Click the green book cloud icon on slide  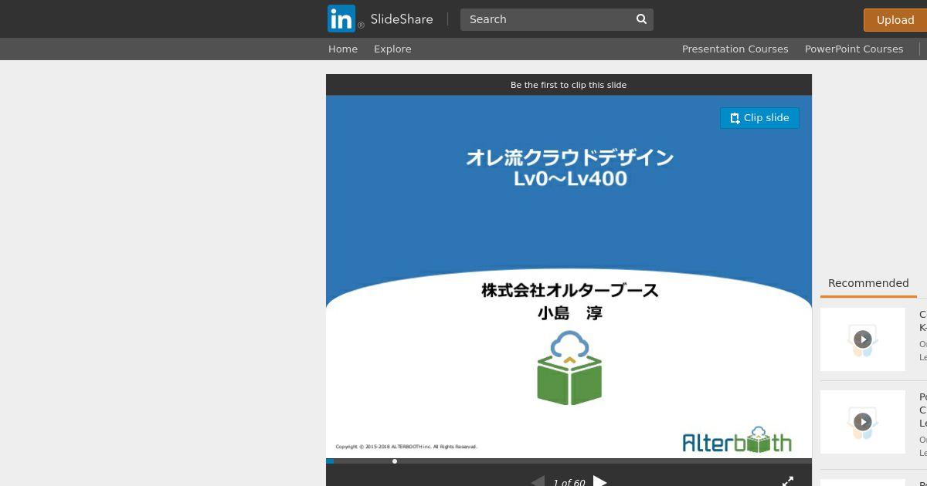point(569,368)
